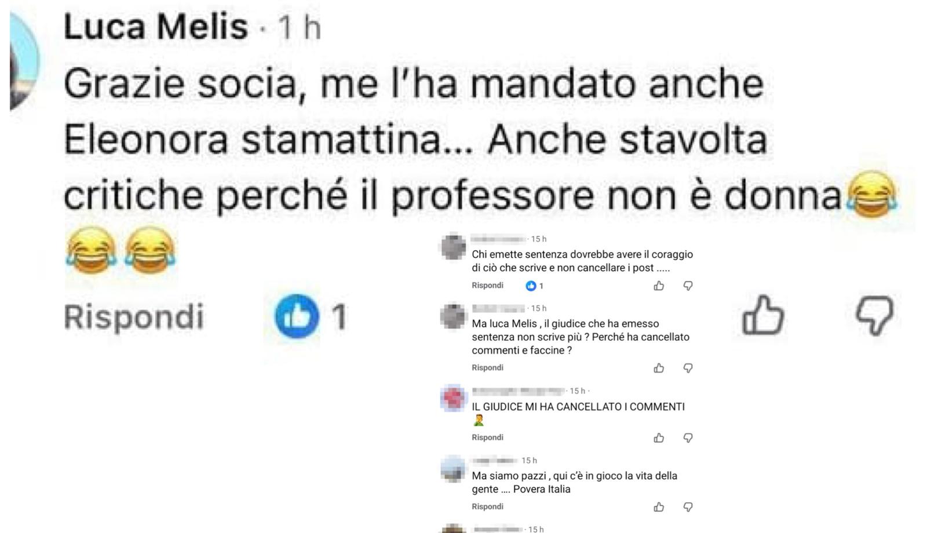927x533 pixels.
Task: Open avatar of 'Ma siamo pazzi' commenter
Action: (453, 469)
